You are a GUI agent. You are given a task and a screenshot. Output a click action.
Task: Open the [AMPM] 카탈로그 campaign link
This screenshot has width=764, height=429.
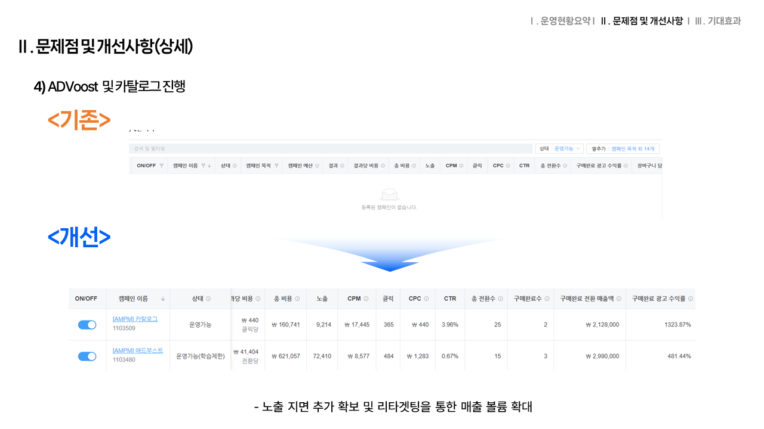[135, 319]
